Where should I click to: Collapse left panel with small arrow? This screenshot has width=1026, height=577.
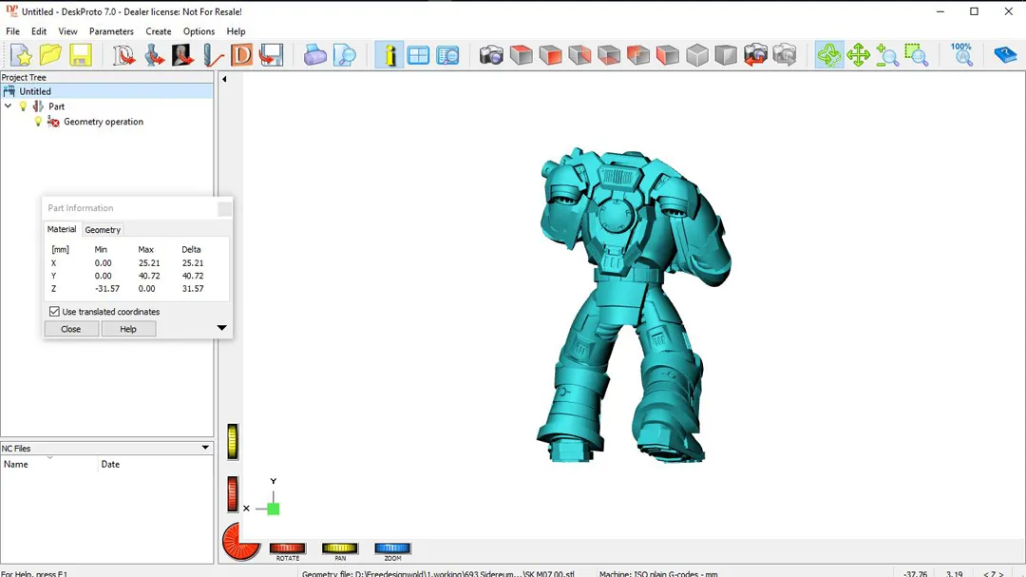224,79
